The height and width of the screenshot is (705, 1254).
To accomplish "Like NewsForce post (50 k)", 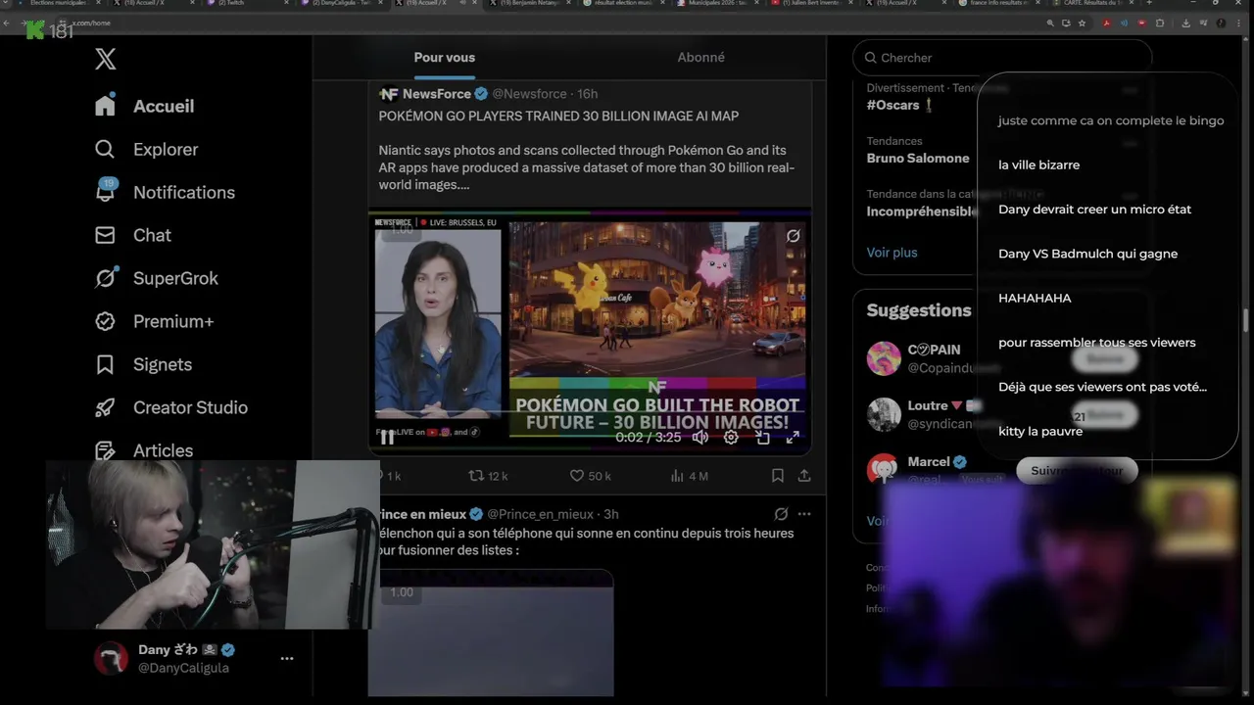I will click(x=591, y=476).
